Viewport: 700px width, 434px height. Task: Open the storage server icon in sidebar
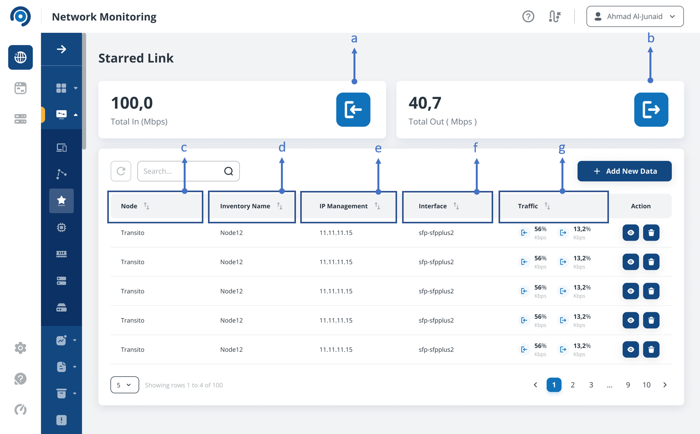pos(61,281)
